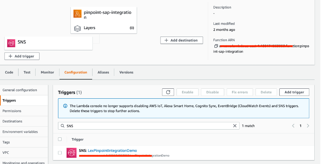Screen dimensions: 321x164
Task: Open the Code tab
Action: point(9,72)
